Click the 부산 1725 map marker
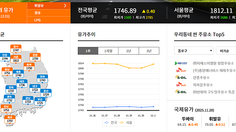This screenshot has width=236, height=132. [40, 101]
